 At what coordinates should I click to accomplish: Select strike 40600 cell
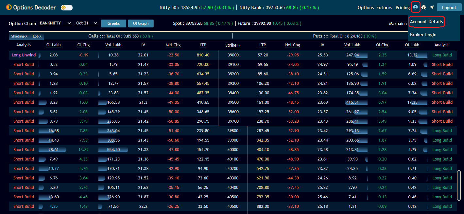tap(233, 206)
